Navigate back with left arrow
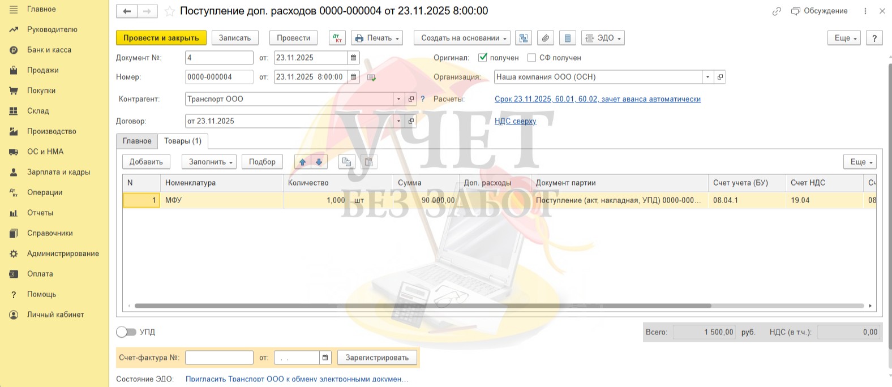892x387 pixels. (x=127, y=11)
